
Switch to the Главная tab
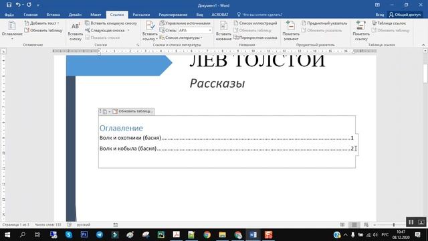[x=31, y=15]
